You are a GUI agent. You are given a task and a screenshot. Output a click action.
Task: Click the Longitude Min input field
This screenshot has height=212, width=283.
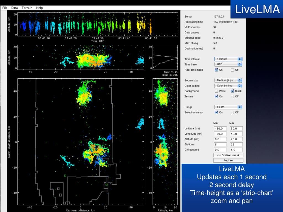[220, 134]
